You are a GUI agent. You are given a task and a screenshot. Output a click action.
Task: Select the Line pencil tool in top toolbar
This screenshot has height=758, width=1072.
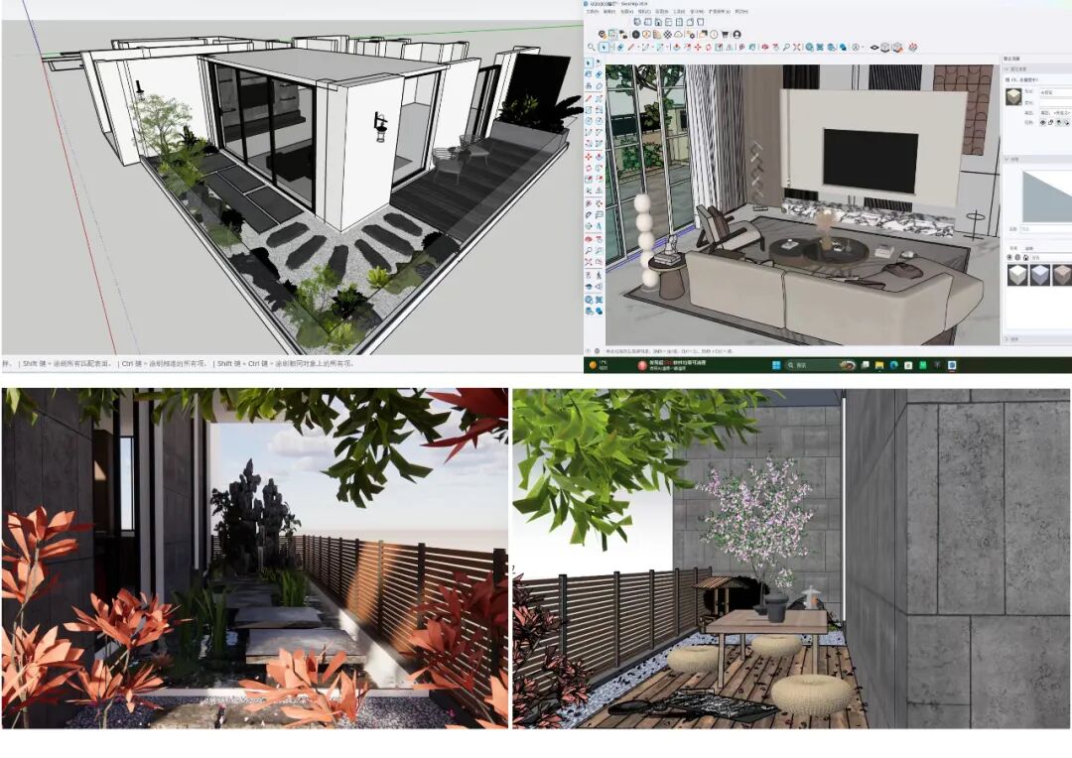coord(631,48)
